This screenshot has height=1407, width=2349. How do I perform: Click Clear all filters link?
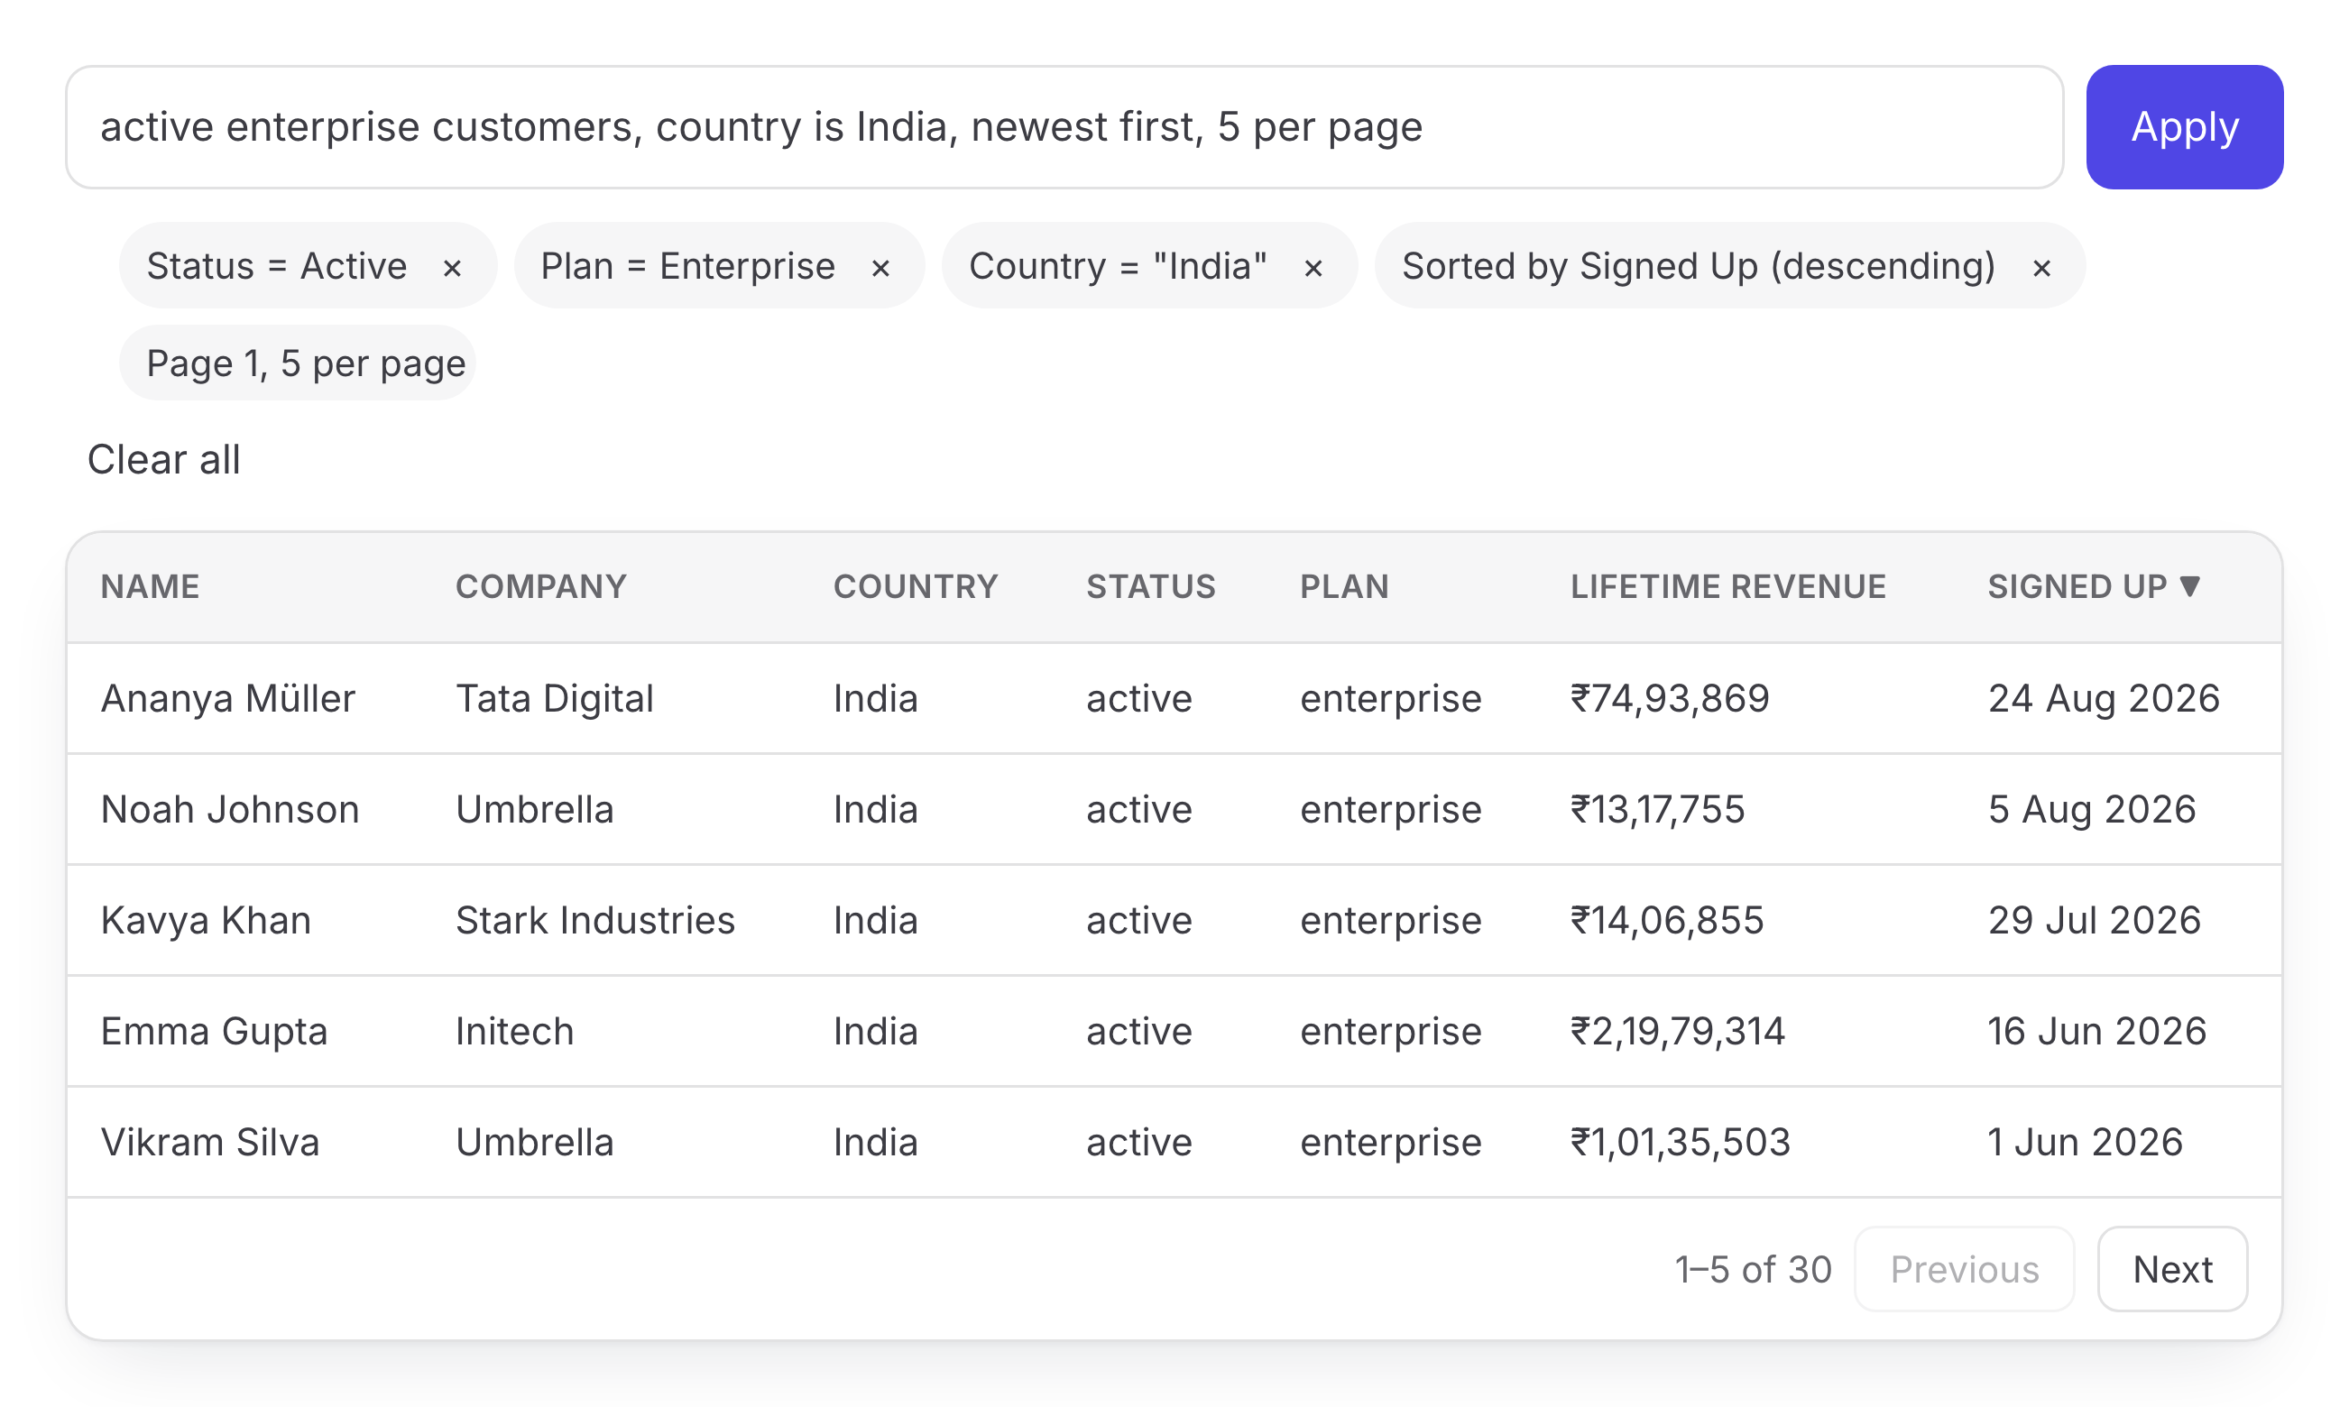[164, 460]
